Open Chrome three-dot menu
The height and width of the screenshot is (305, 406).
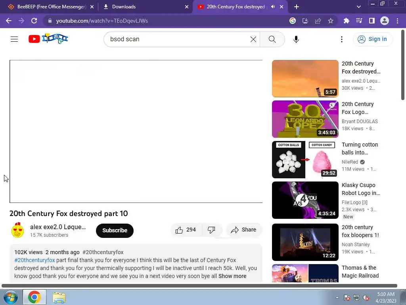tap(397, 21)
